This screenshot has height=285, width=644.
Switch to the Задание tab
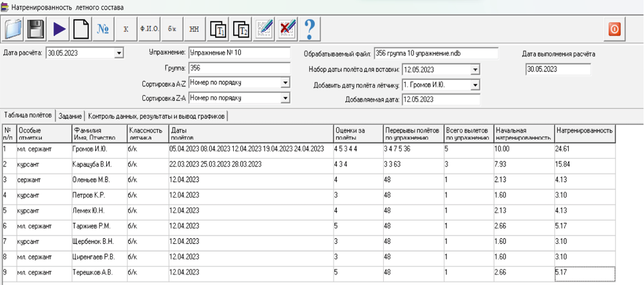pos(70,116)
